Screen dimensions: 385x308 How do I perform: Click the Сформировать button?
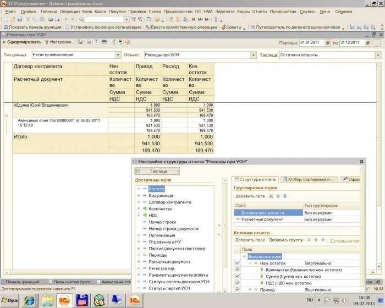[21, 42]
